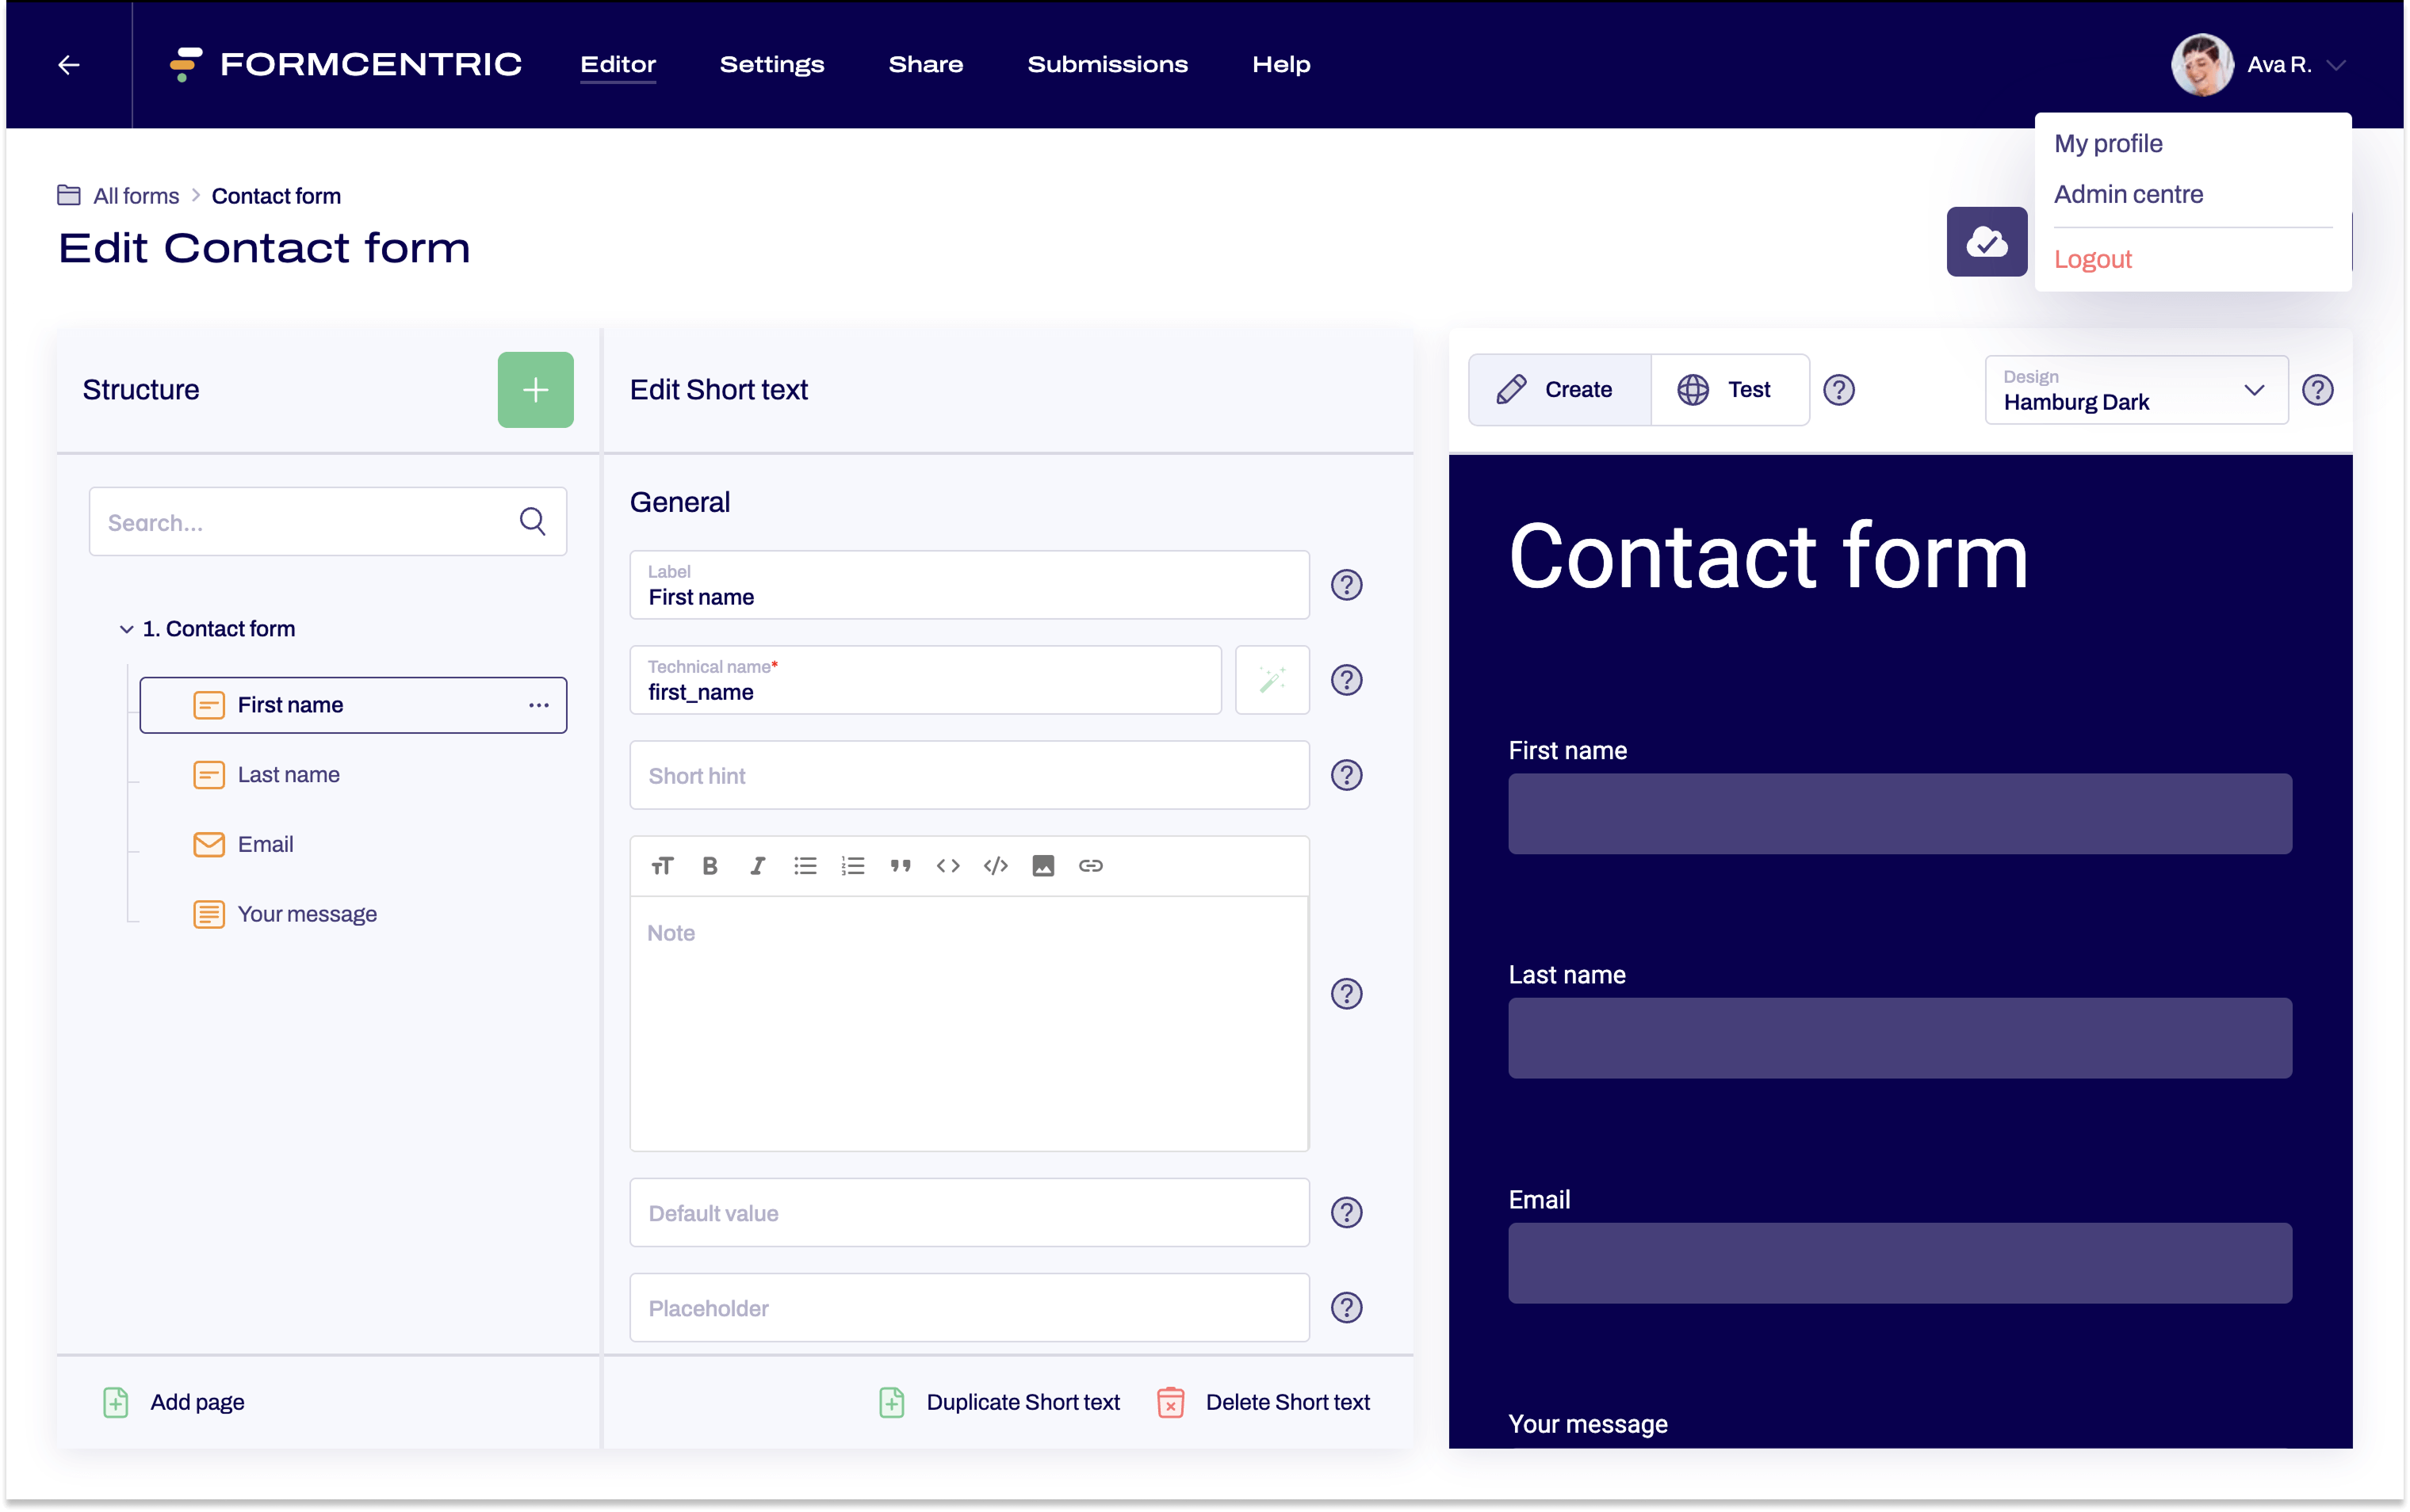Viewport: 2410px width, 1512px height.
Task: Open the Settings menu item
Action: [771, 64]
